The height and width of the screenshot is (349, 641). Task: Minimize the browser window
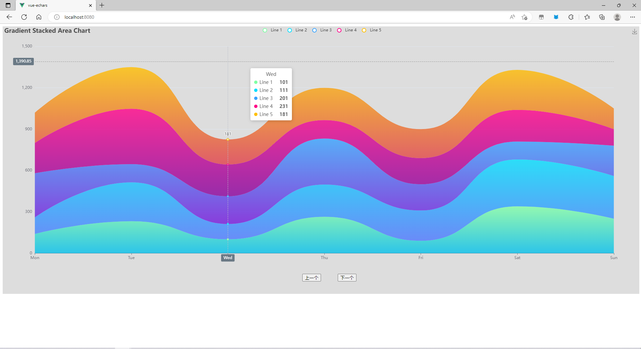pyautogui.click(x=604, y=5)
